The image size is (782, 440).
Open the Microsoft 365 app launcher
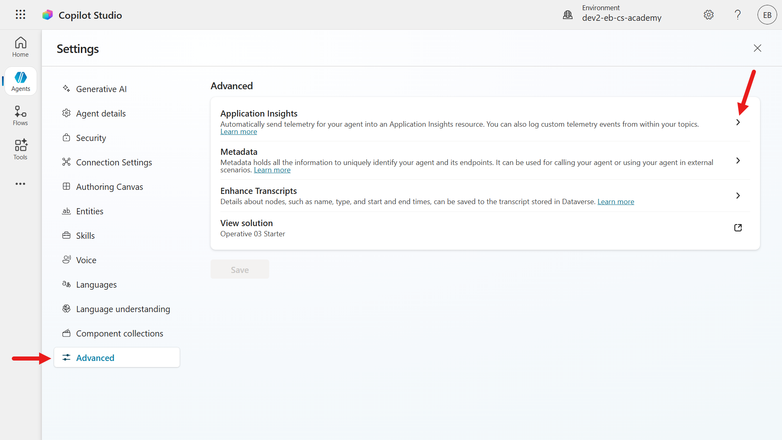(x=20, y=15)
